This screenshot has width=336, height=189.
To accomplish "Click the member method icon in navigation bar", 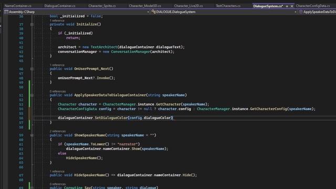I will pyautogui.click(x=301, y=12).
